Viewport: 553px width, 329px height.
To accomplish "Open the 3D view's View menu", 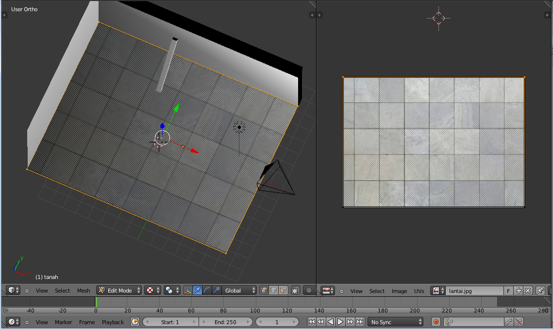I will pyautogui.click(x=42, y=291).
